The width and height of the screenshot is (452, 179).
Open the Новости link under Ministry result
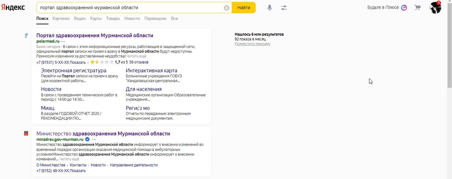point(98,165)
